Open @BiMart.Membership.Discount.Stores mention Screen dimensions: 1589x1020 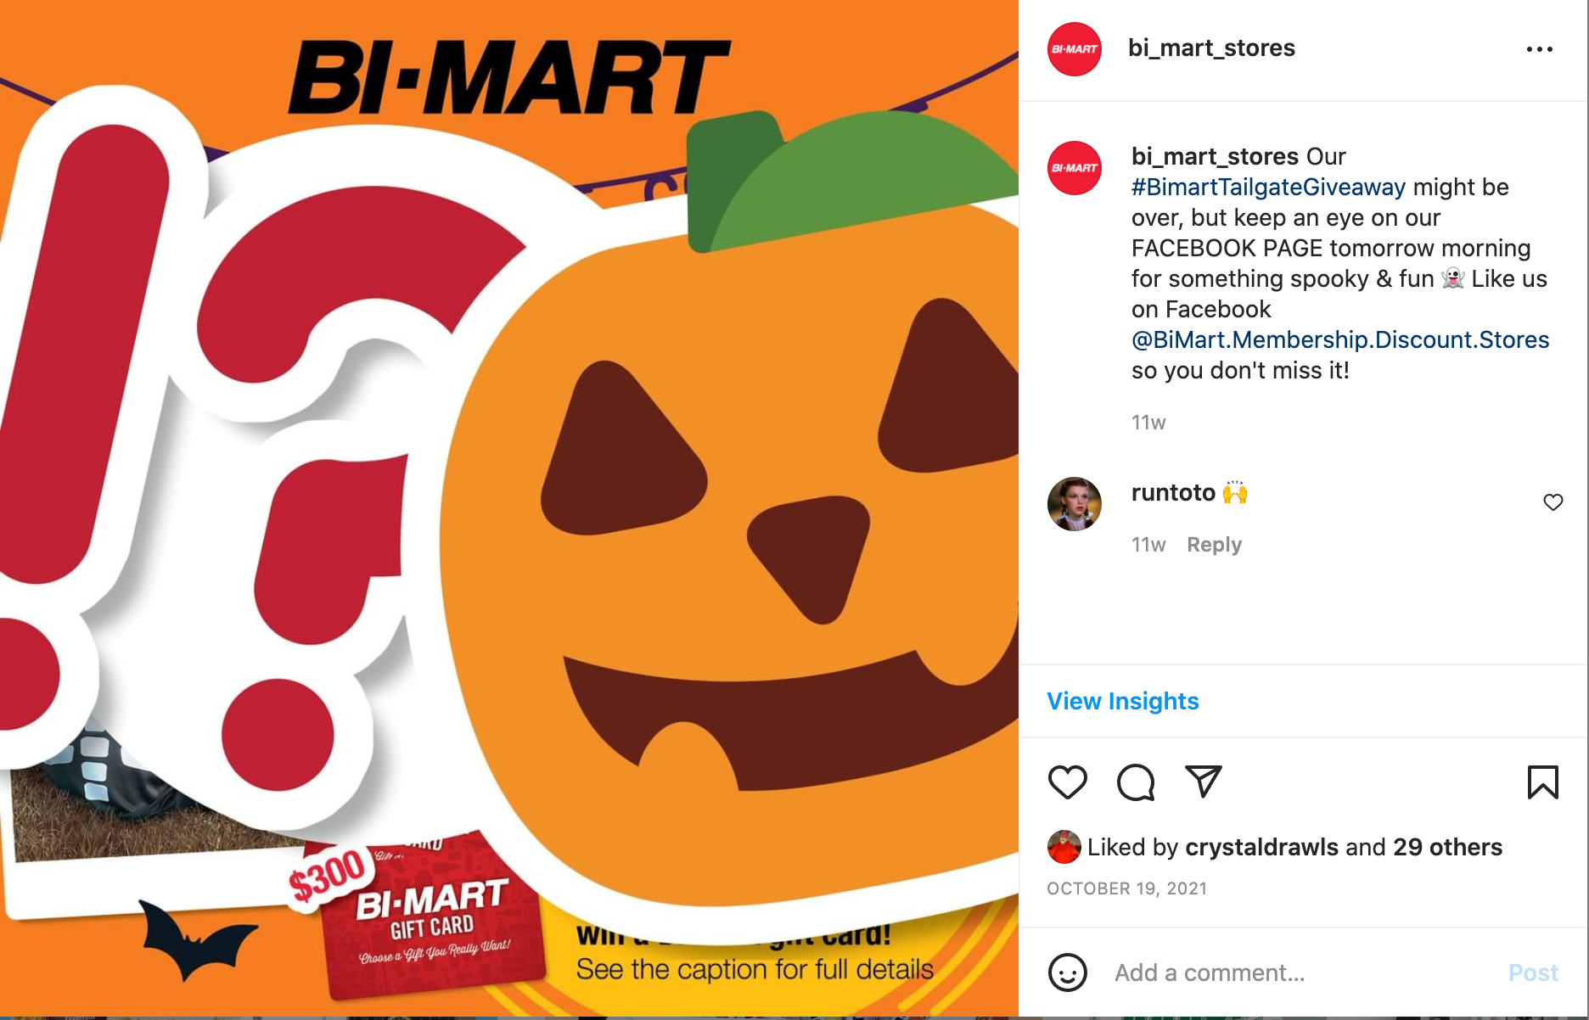pos(1340,339)
